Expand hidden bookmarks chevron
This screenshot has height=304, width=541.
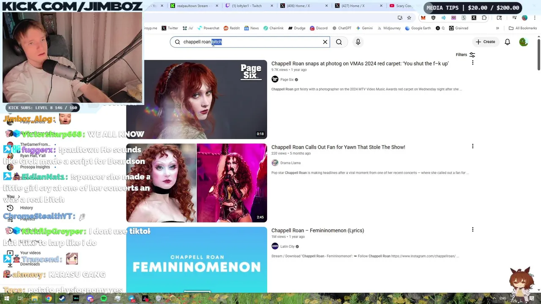coord(497,28)
